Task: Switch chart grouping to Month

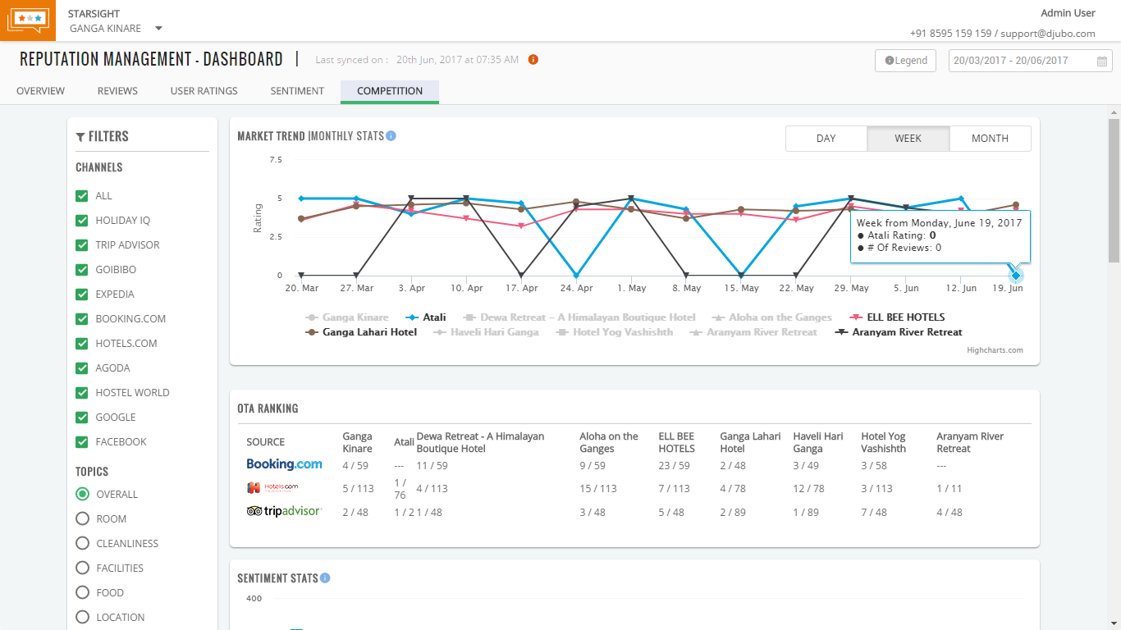Action: pyautogui.click(x=991, y=139)
